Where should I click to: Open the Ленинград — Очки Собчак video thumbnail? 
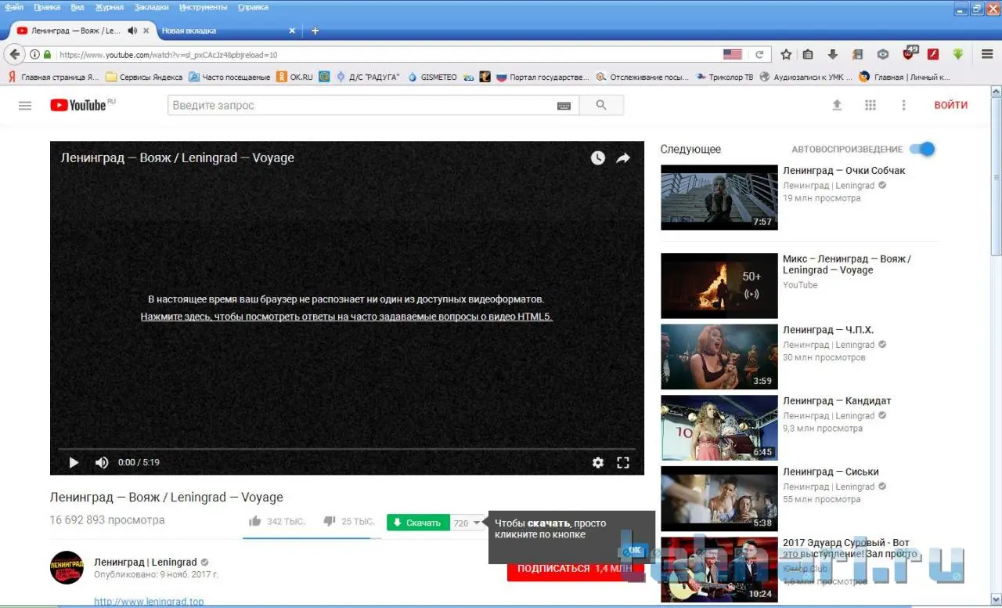719,197
